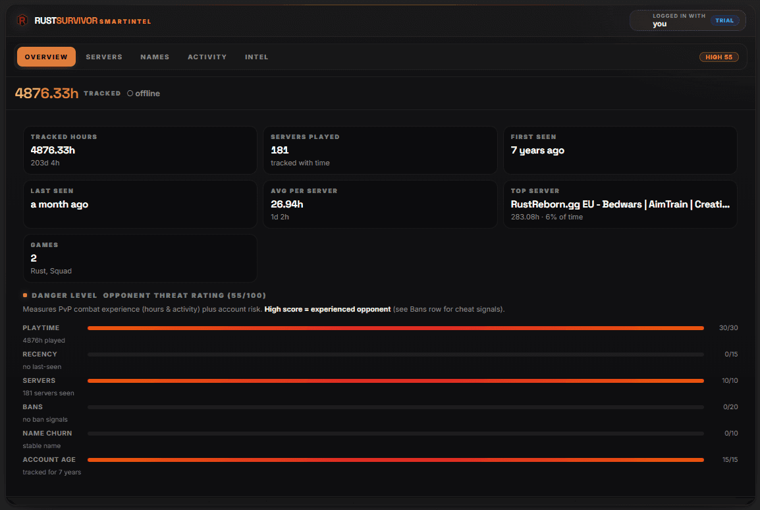The height and width of the screenshot is (510, 760).
Task: Click the TRIAL account badge
Action: 724,20
